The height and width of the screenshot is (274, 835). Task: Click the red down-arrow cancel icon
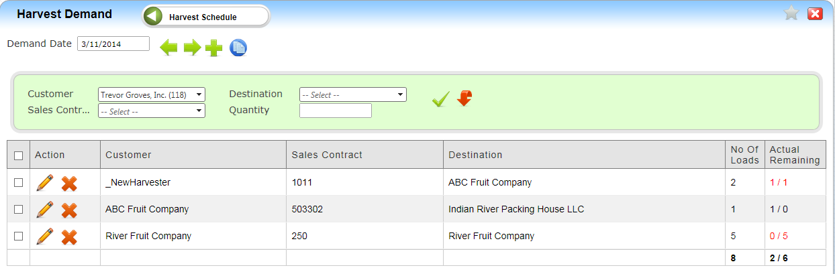point(464,98)
